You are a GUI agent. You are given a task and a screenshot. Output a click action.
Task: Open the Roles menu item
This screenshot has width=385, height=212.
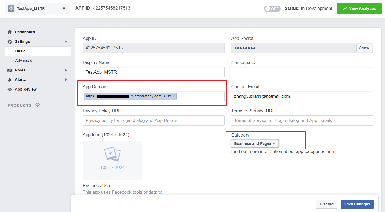coord(20,70)
